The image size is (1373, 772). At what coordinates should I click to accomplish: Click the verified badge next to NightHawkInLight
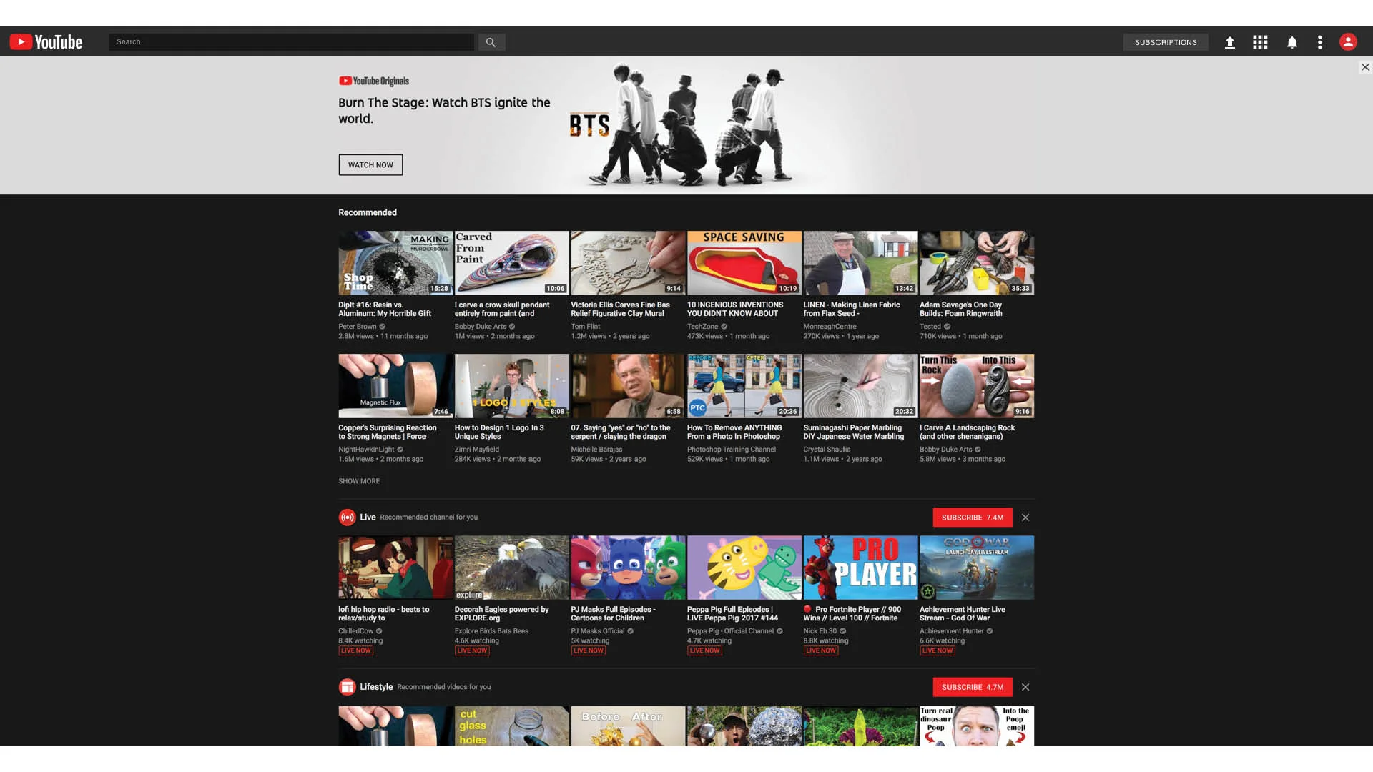pyautogui.click(x=400, y=450)
